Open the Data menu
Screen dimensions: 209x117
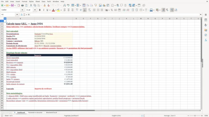click(x=43, y=1)
